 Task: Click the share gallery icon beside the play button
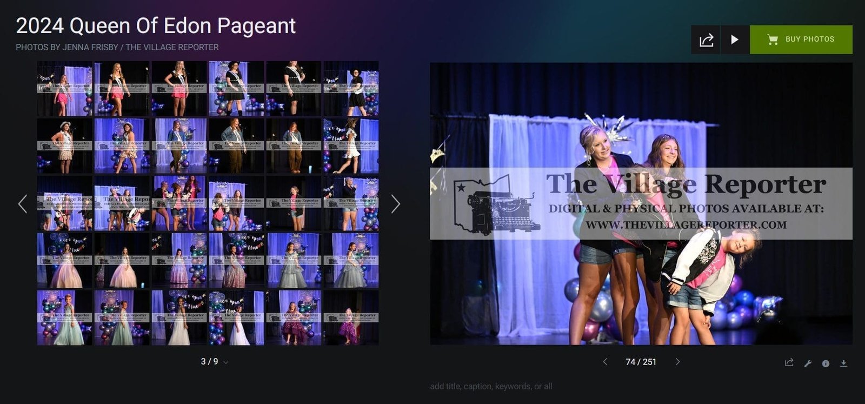click(x=706, y=39)
